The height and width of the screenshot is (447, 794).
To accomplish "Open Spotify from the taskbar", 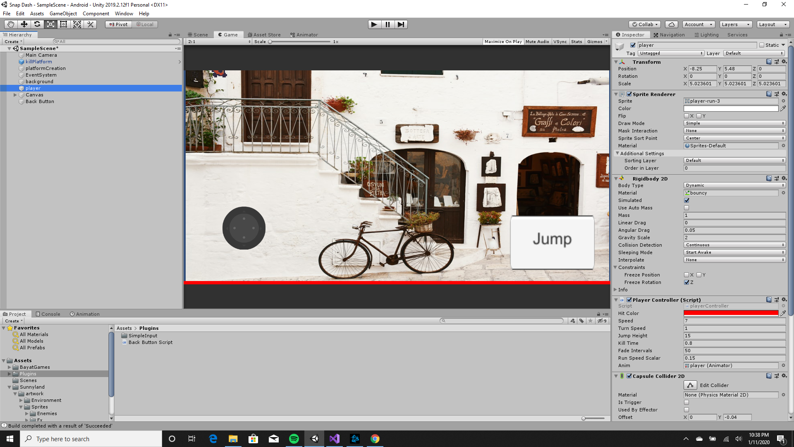I will click(294, 439).
